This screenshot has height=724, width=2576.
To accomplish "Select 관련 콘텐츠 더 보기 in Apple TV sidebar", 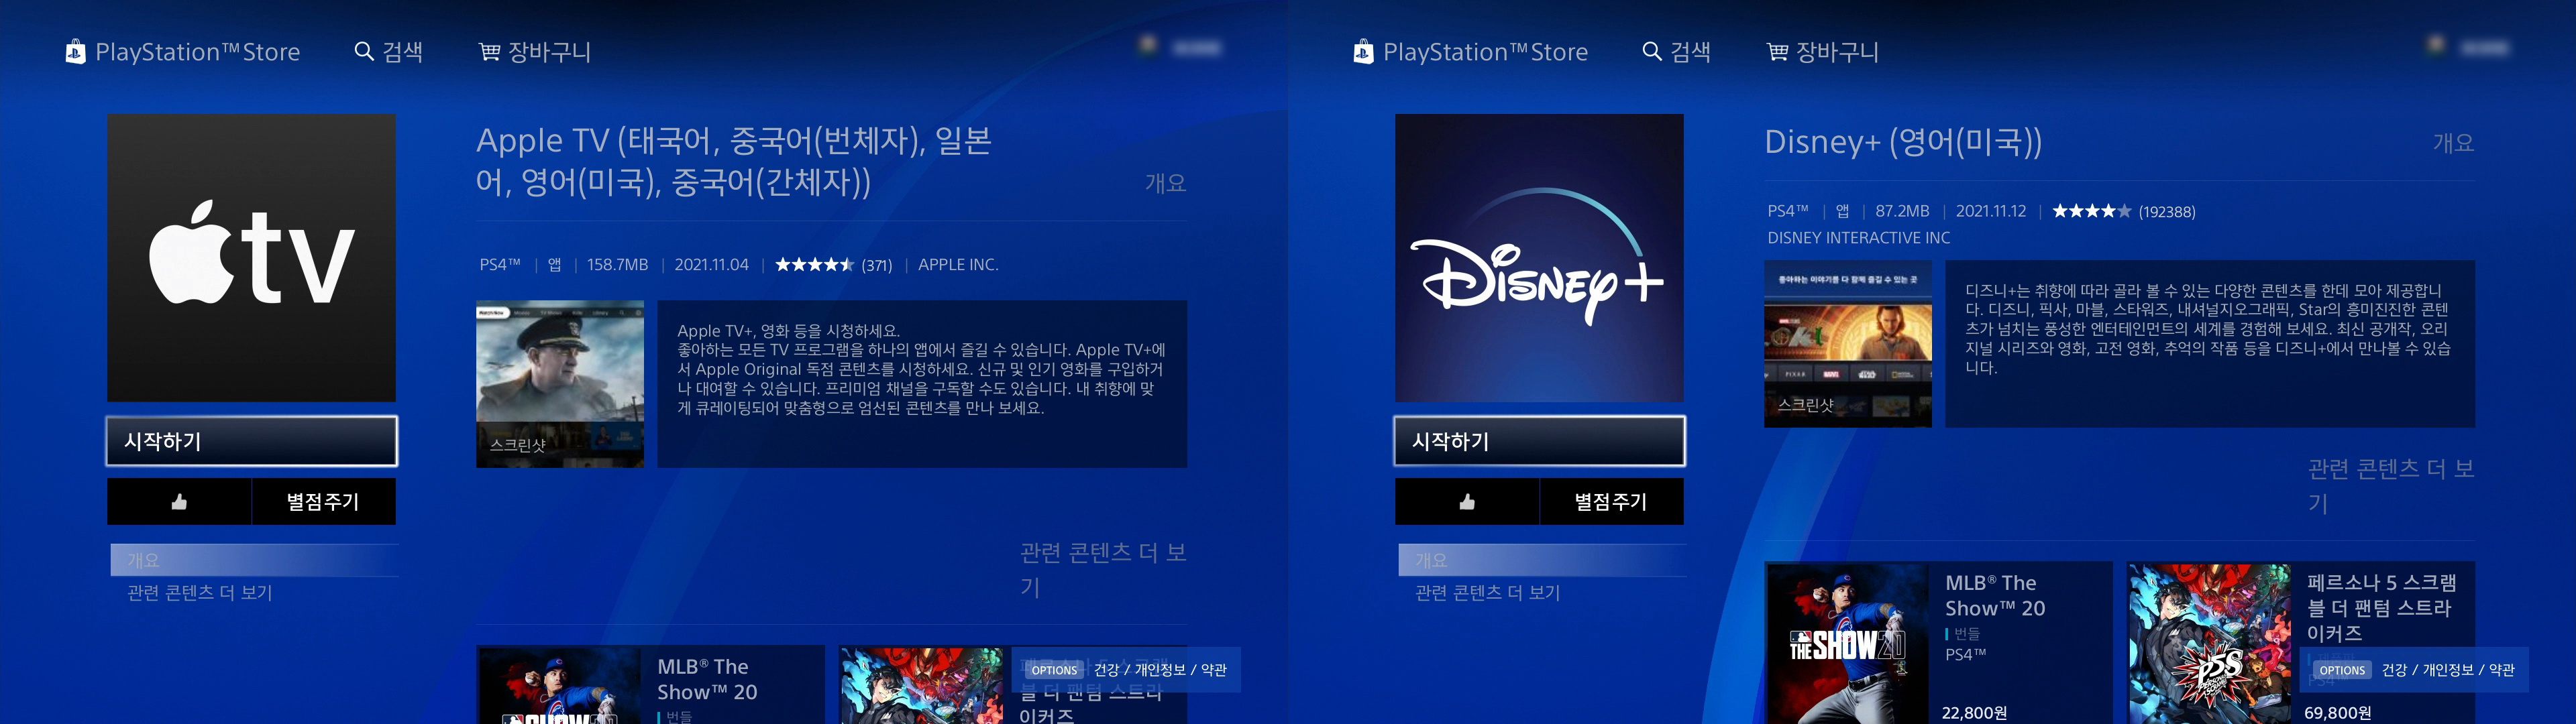I will click(200, 593).
